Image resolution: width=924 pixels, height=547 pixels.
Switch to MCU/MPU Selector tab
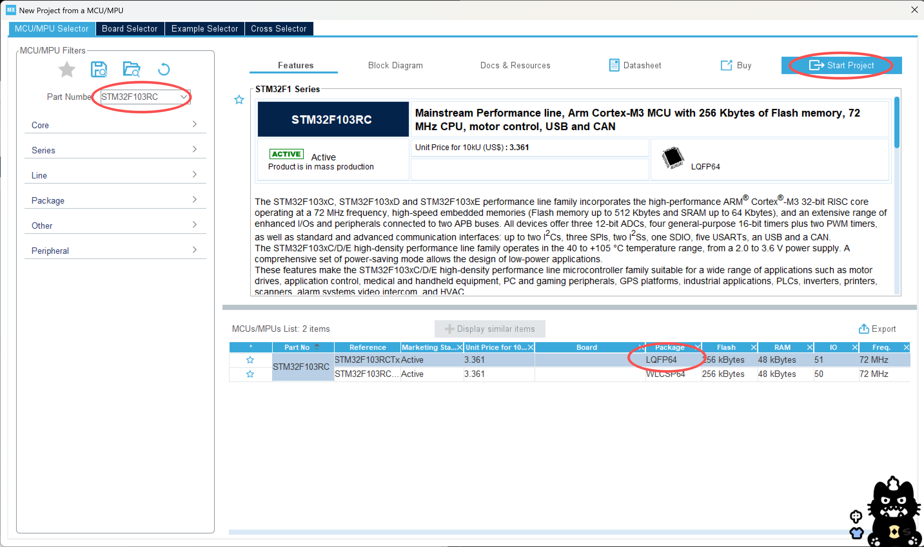coord(52,28)
